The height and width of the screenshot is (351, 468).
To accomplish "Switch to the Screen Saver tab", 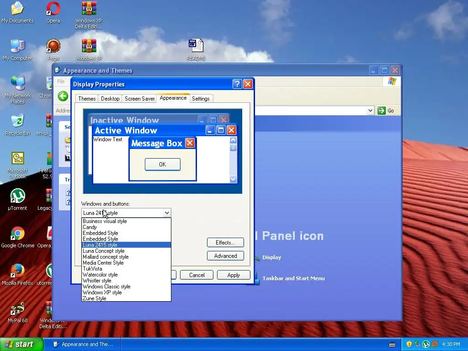I will click(x=139, y=99).
